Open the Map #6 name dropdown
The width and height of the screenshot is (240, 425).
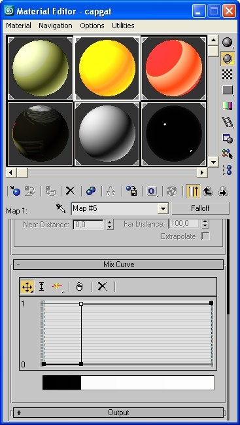[163, 209]
